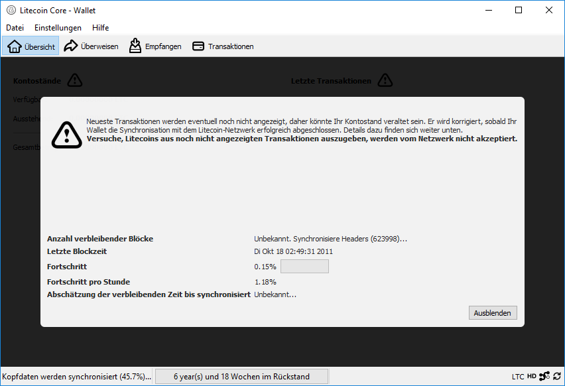Open the Datei menu

[15, 28]
